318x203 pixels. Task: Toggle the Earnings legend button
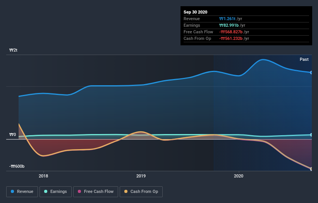click(x=55, y=192)
